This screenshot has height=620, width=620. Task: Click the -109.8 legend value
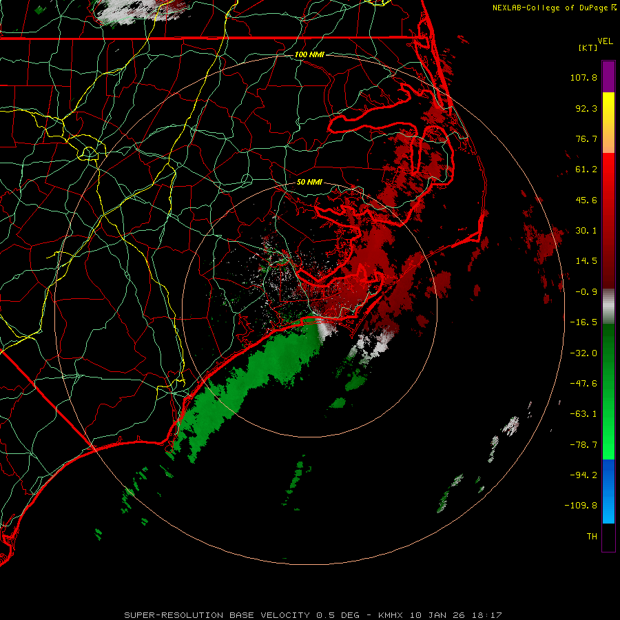581,506
